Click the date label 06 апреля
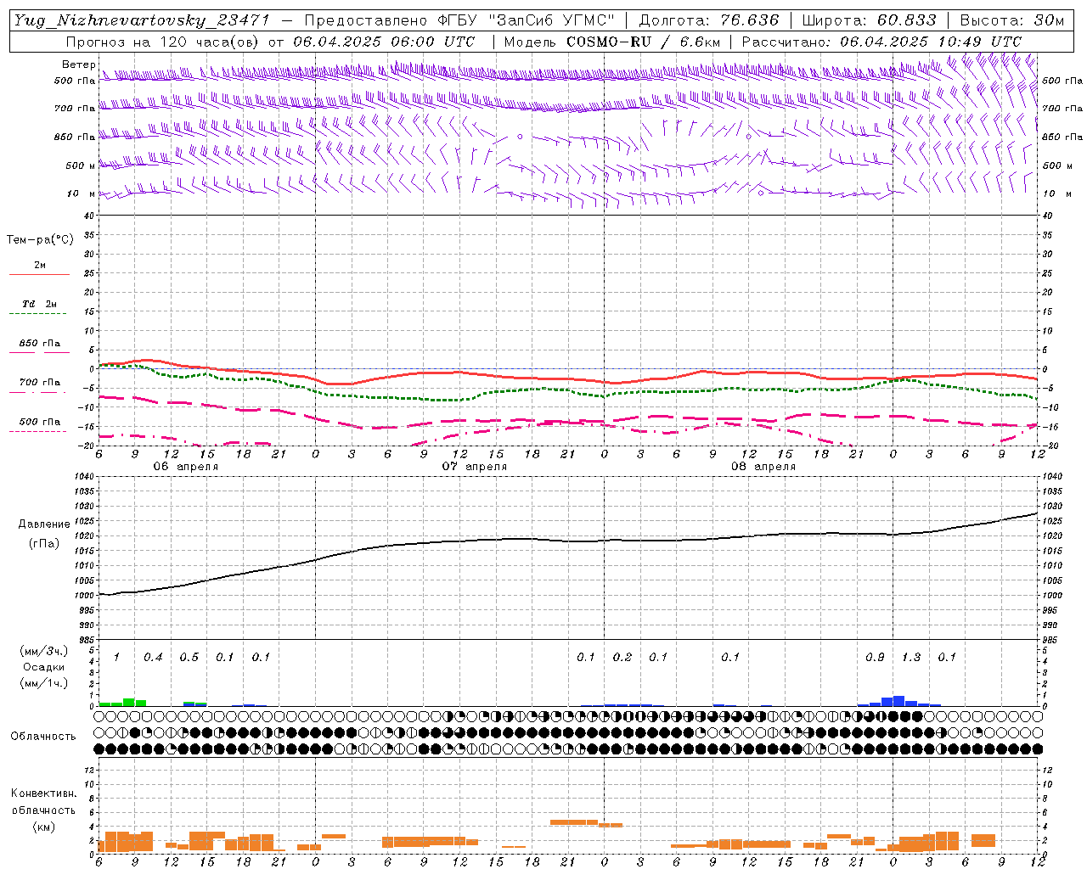Screen dimensions: 1087x869 (186, 467)
